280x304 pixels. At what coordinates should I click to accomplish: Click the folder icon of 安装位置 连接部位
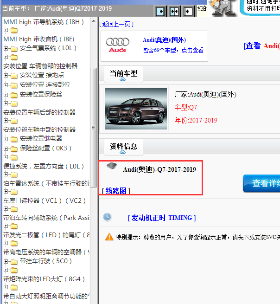point(14,85)
